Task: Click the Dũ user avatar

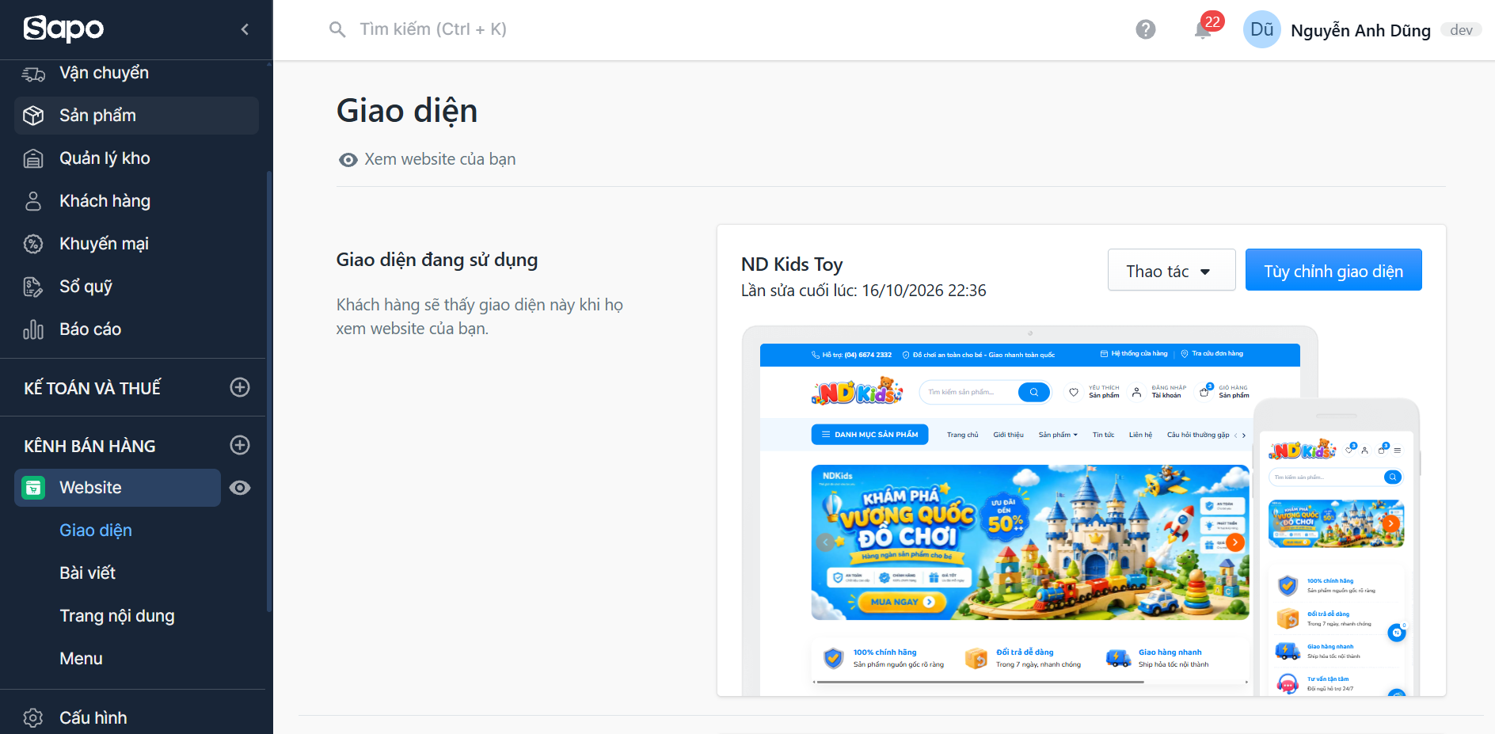Action: tap(1261, 29)
